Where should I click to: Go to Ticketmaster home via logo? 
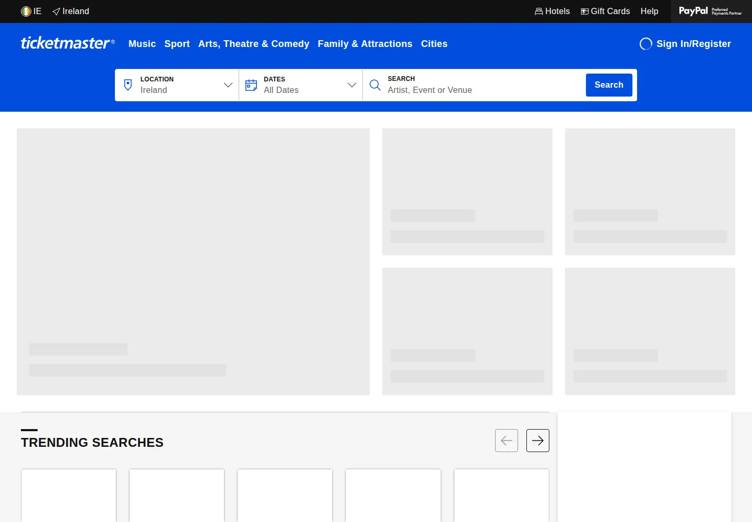(x=68, y=43)
